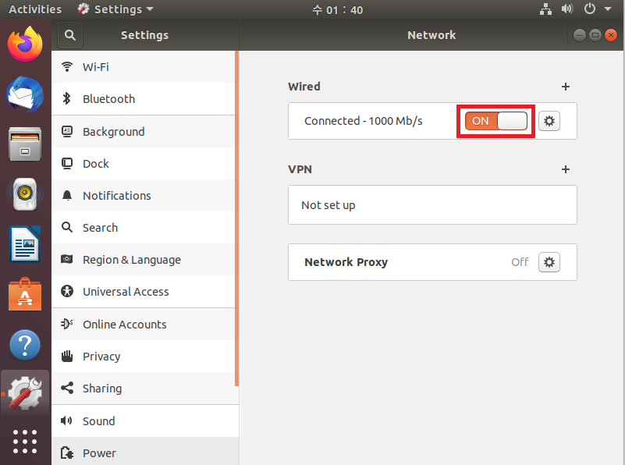625x465 pixels.
Task: Select Wi-Fi in the sidebar
Action: [144, 67]
